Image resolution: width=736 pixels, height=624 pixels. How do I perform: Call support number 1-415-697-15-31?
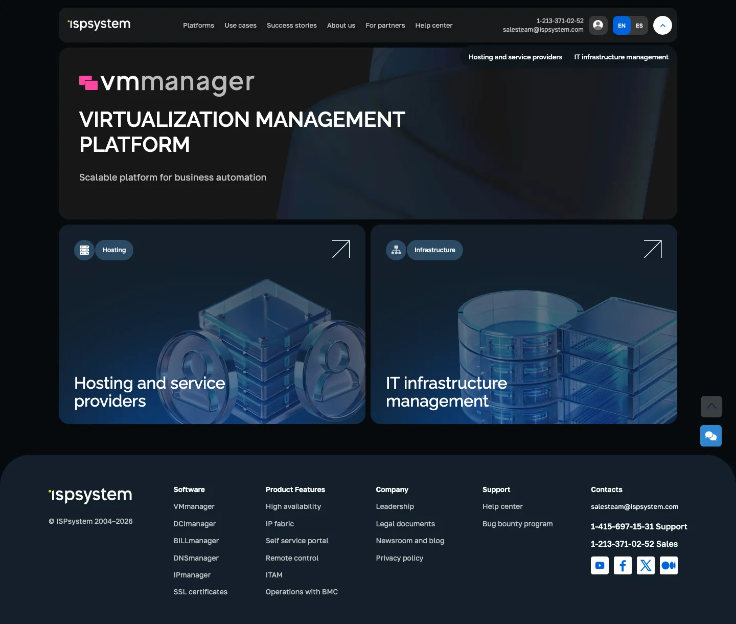click(x=639, y=526)
